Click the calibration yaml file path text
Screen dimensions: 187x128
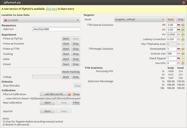coord(42,99)
